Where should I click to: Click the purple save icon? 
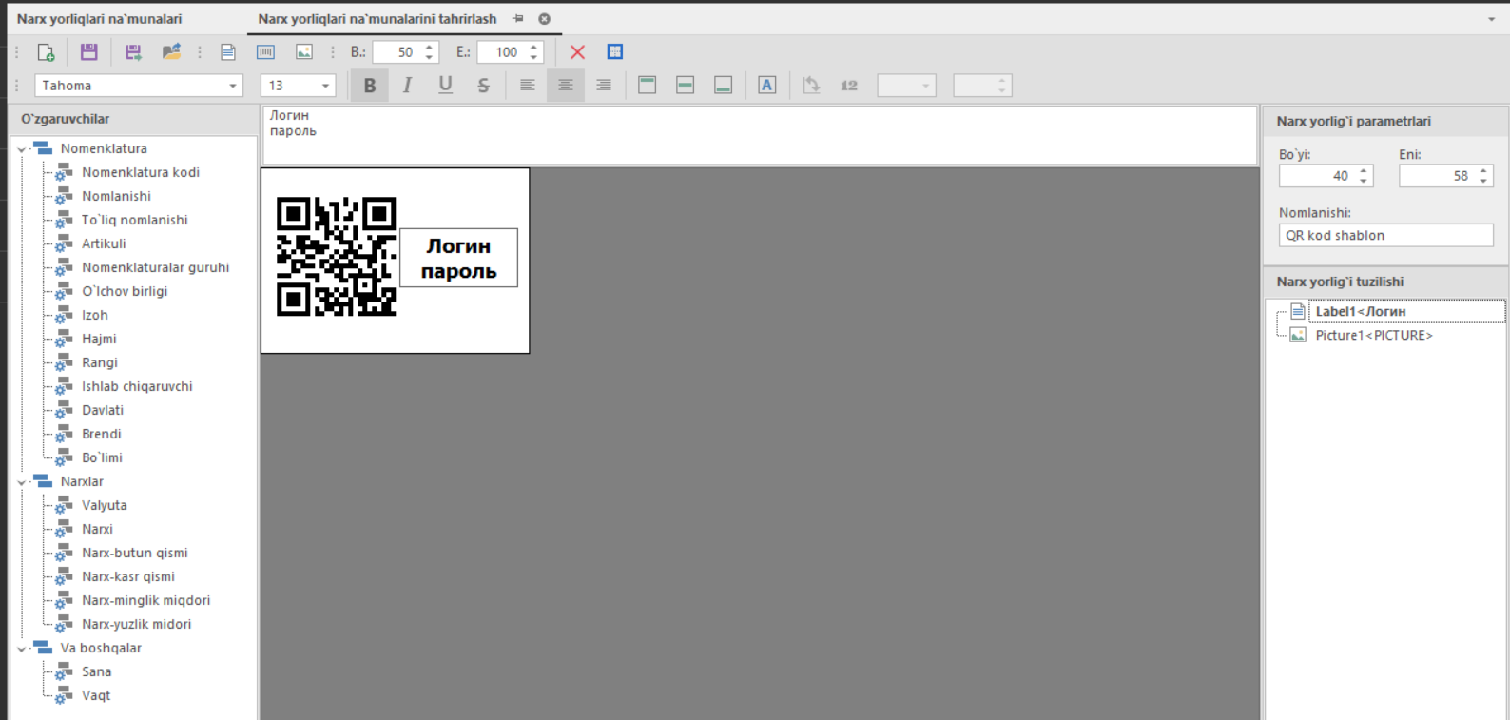click(x=88, y=52)
